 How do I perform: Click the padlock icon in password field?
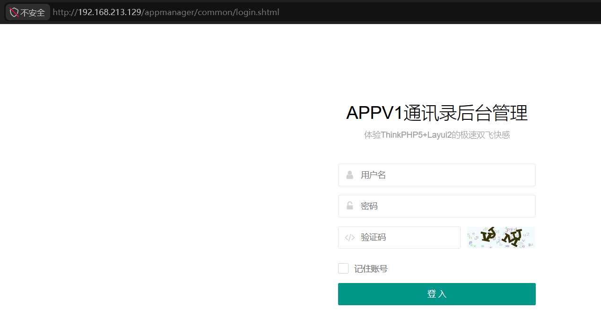[350, 206]
